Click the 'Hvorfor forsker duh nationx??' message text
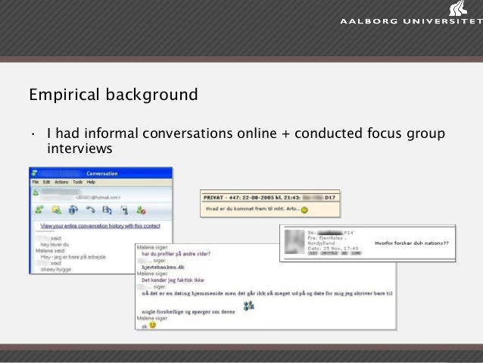 point(412,243)
